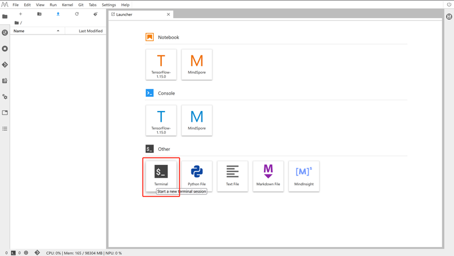Close the Launcher tab
The height and width of the screenshot is (256, 454).
(169, 15)
